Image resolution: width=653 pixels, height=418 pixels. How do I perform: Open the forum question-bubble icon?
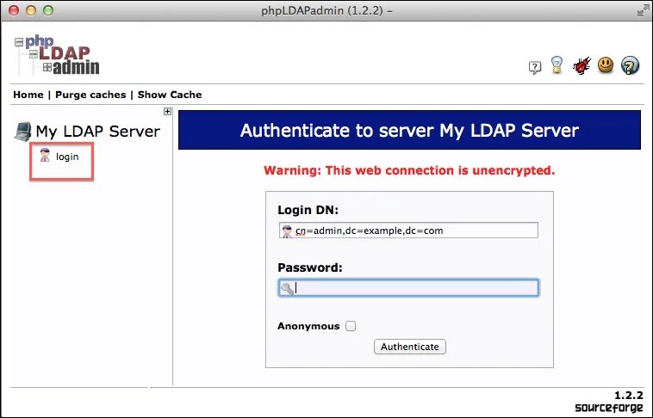(535, 67)
